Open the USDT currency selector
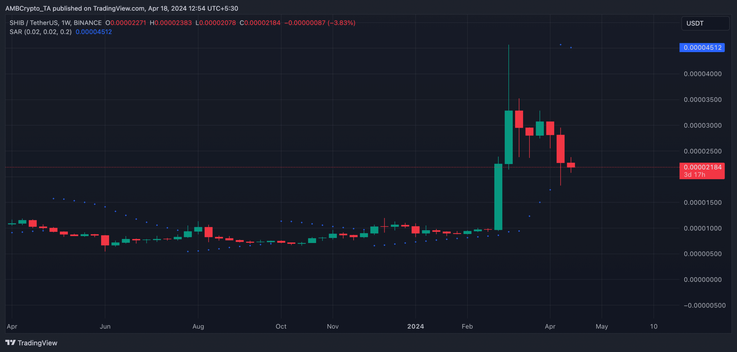Image resolution: width=737 pixels, height=352 pixels. 705,23
